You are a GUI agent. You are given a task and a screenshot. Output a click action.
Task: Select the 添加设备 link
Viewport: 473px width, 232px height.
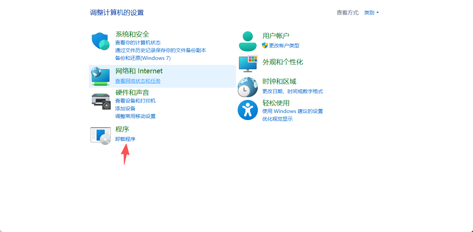pos(125,109)
